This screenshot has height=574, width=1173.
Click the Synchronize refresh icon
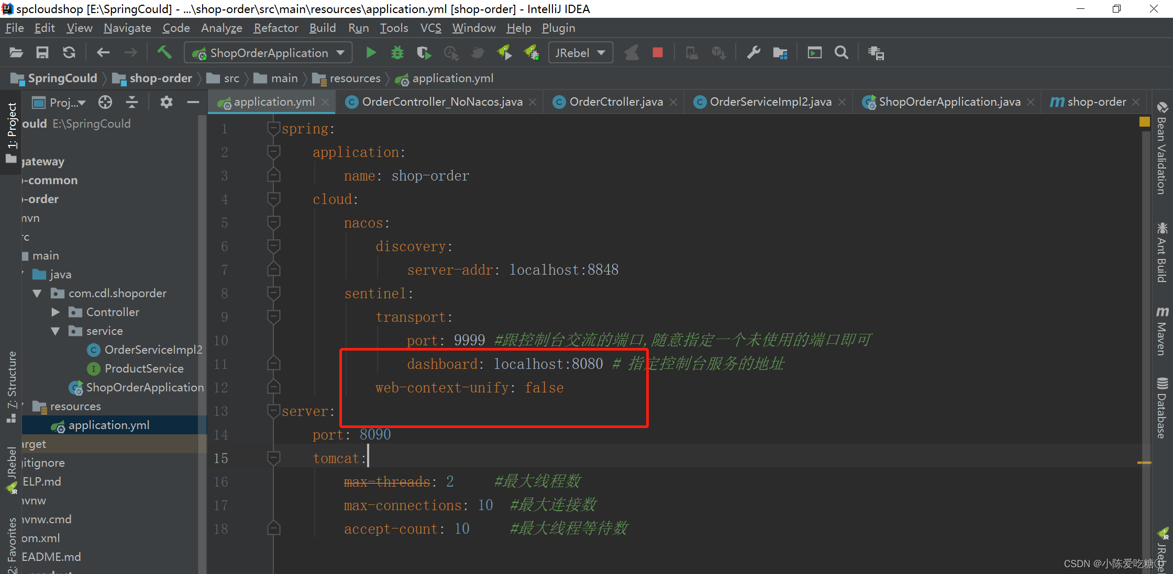(69, 53)
